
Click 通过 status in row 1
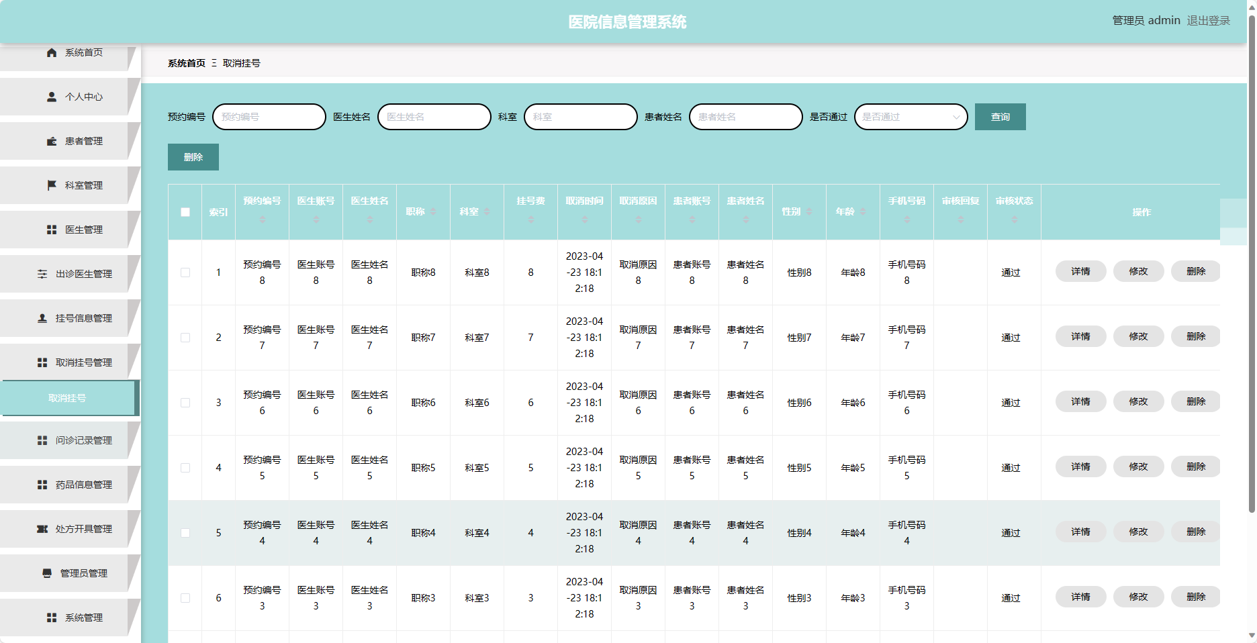pos(1011,273)
